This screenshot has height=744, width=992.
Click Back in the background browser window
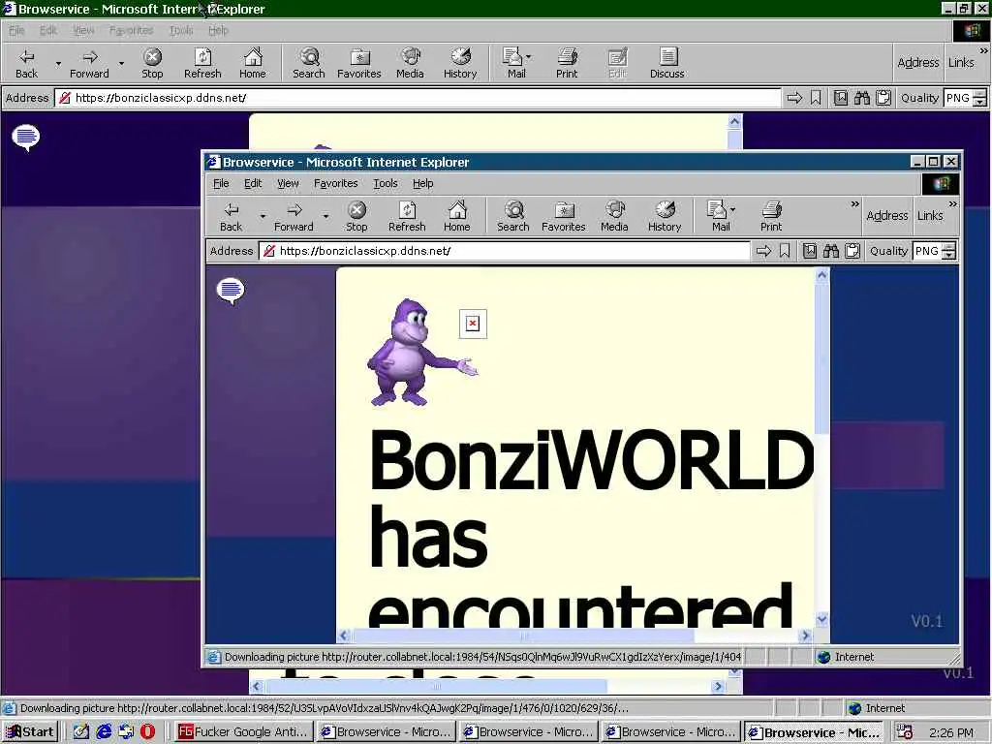[26, 63]
